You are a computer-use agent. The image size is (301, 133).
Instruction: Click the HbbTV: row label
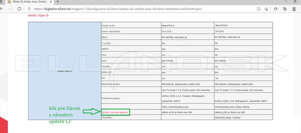click(x=105, y=49)
